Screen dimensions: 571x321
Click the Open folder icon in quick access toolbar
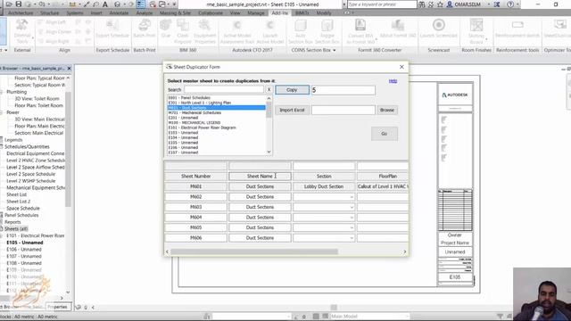tap(9, 4)
